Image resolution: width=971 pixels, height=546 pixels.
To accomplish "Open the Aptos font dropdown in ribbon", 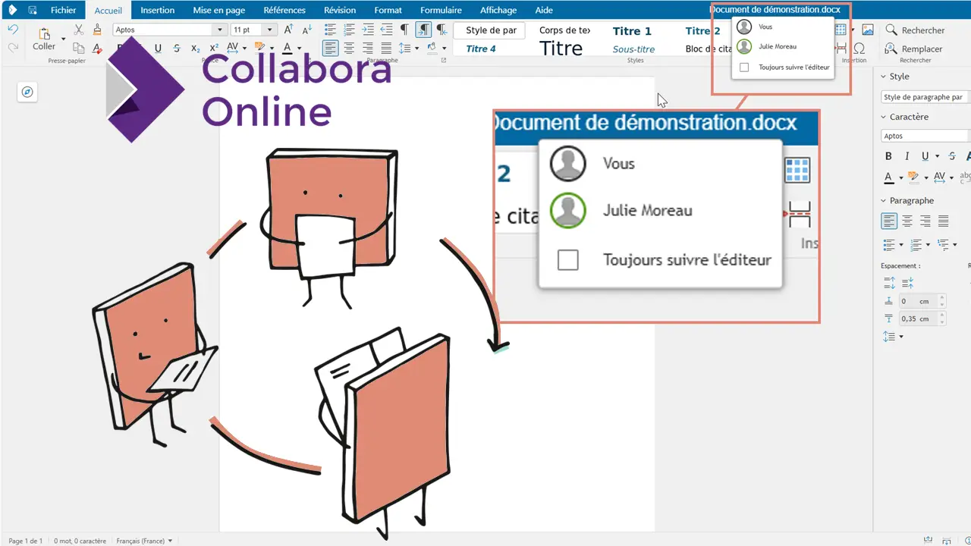I will [x=220, y=30].
